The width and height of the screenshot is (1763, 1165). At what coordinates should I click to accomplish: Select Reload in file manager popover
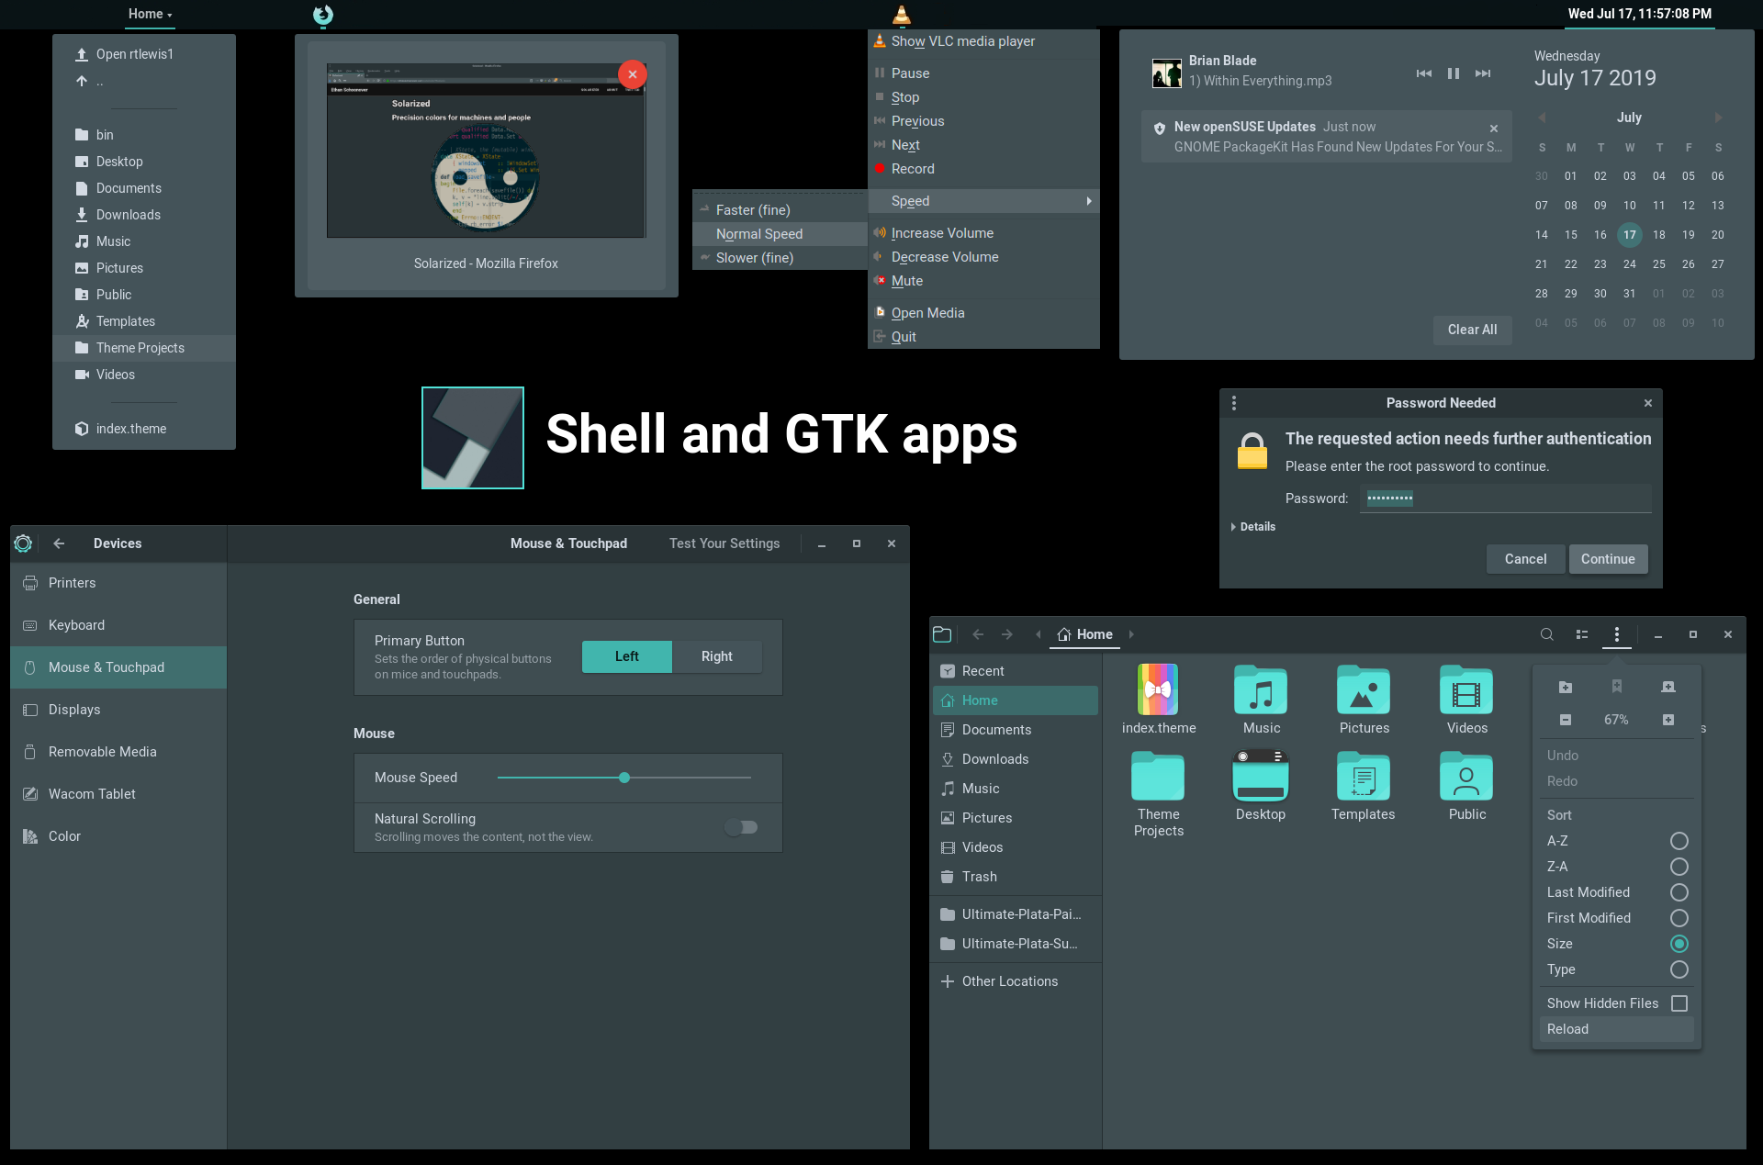1617,1029
